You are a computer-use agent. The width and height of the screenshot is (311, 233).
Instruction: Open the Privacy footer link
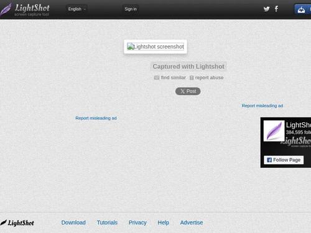pos(137,222)
